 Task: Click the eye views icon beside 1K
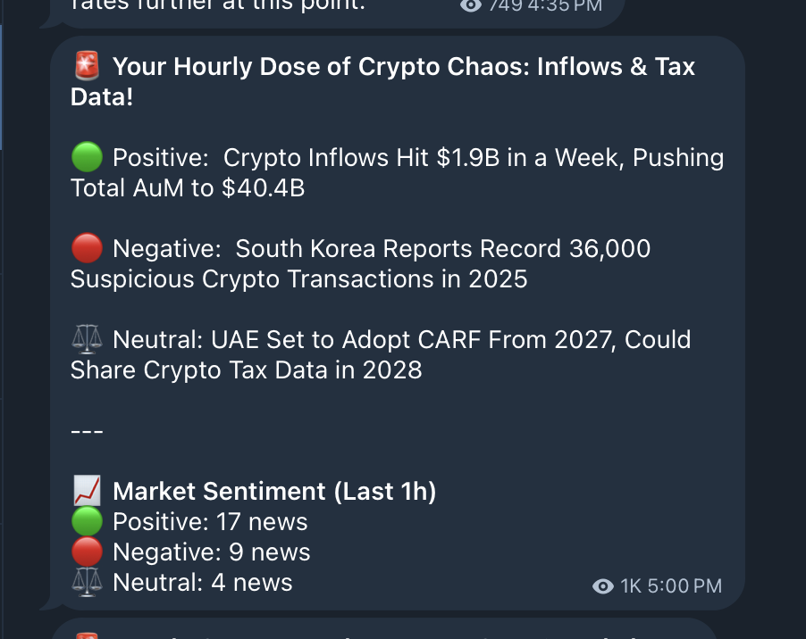point(603,586)
